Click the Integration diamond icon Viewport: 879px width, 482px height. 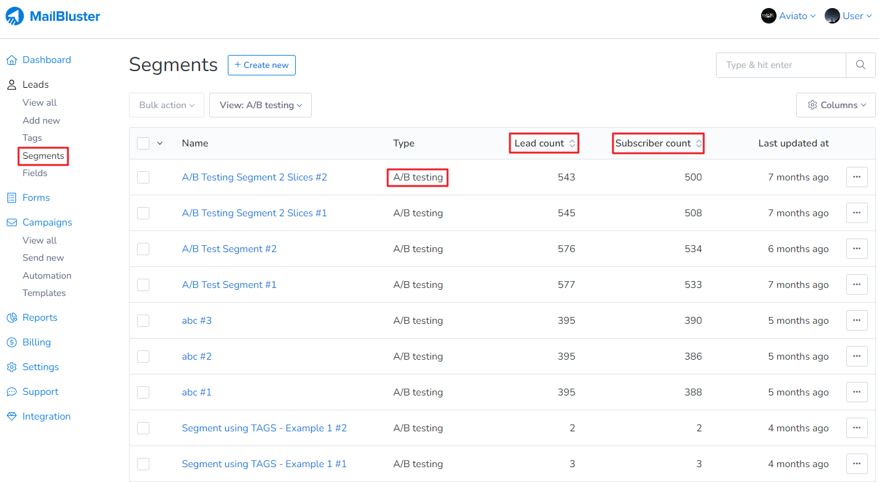pos(11,416)
